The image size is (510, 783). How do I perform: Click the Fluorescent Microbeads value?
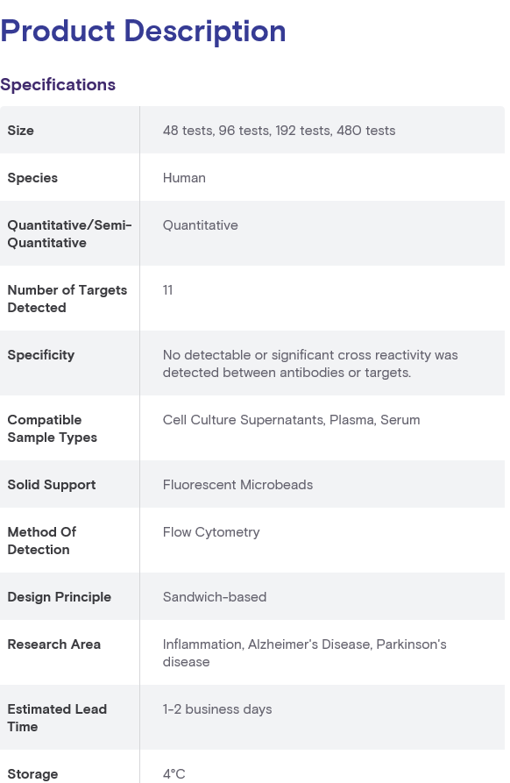point(237,485)
